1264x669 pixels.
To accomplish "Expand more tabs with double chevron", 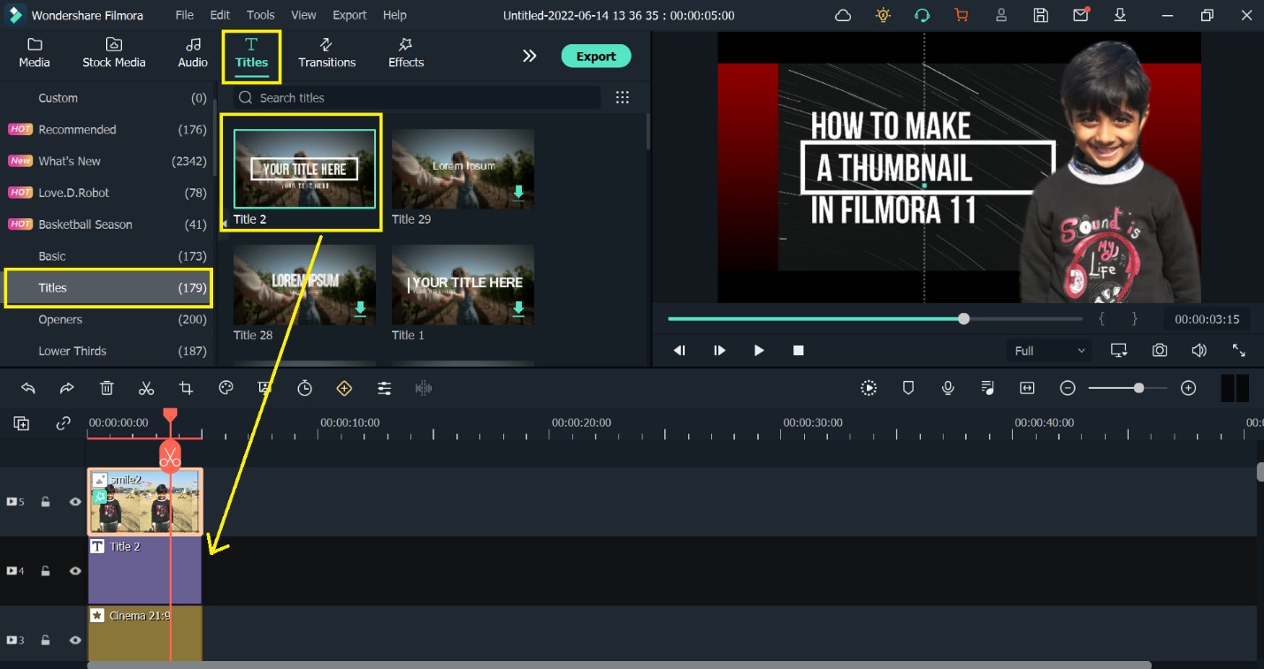I will click(x=529, y=56).
